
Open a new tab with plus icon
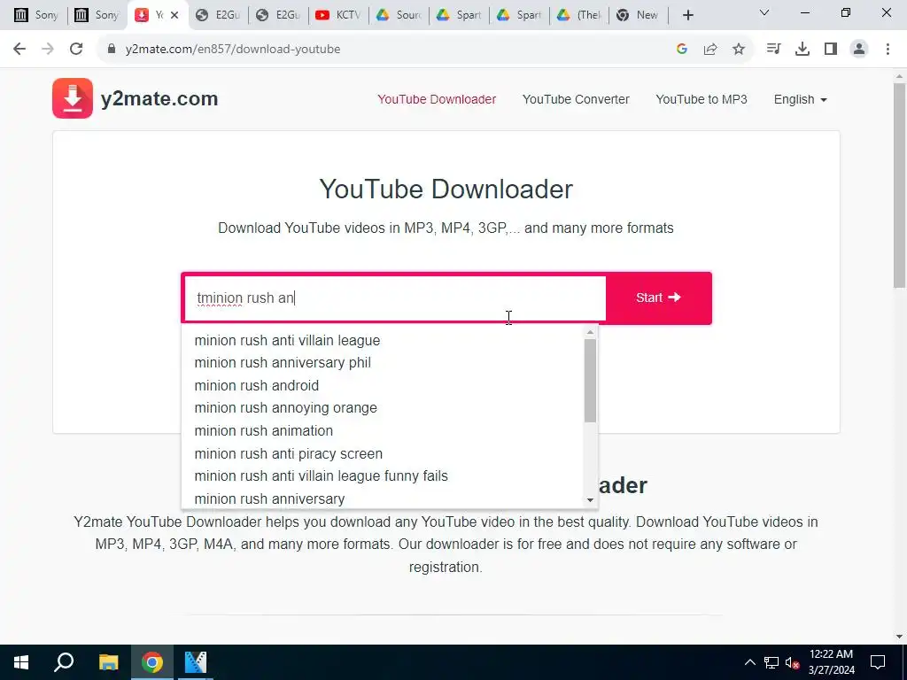click(x=687, y=15)
